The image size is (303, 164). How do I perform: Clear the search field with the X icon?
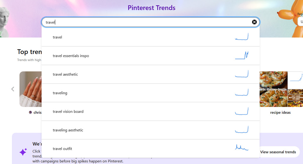point(254,22)
